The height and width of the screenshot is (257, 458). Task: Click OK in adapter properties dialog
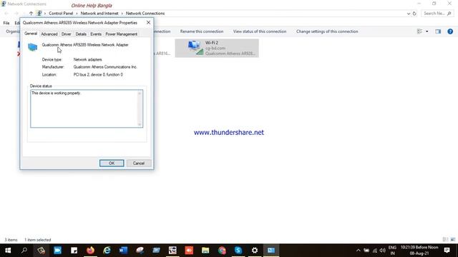112,163
